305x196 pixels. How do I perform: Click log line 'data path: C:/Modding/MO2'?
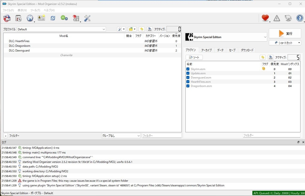pyautogui.click(x=40, y=167)
